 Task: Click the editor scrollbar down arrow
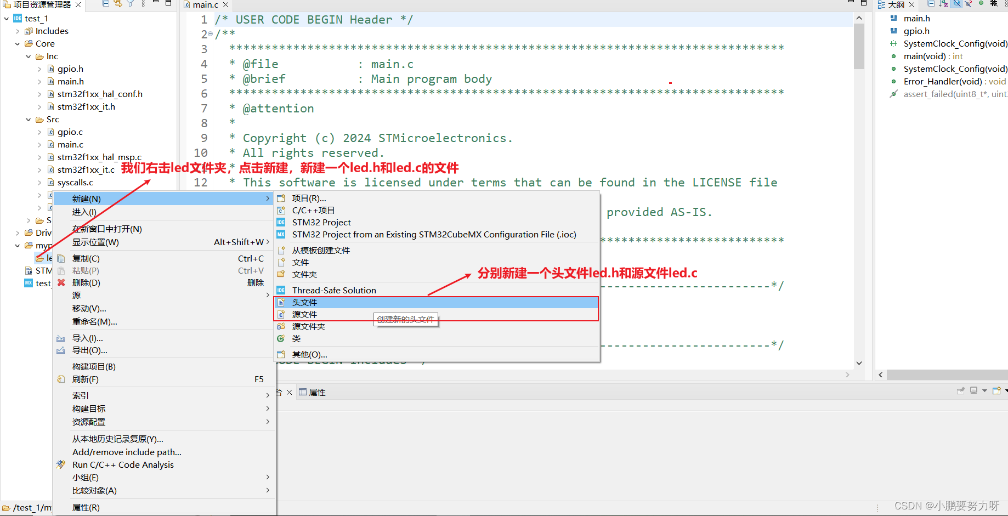859,363
